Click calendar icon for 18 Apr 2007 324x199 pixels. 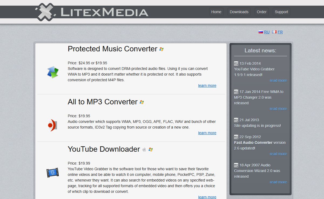pos(236,165)
